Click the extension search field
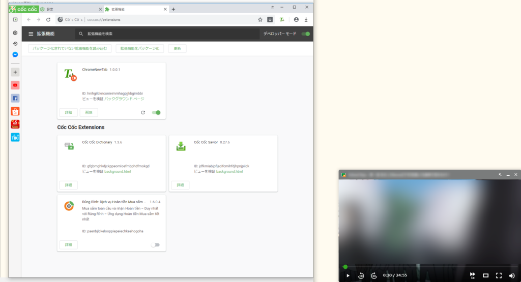 [168, 34]
